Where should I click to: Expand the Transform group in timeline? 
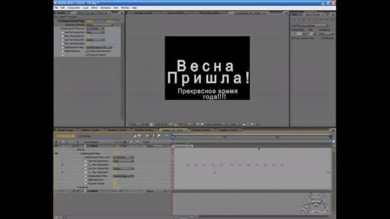click(x=74, y=187)
